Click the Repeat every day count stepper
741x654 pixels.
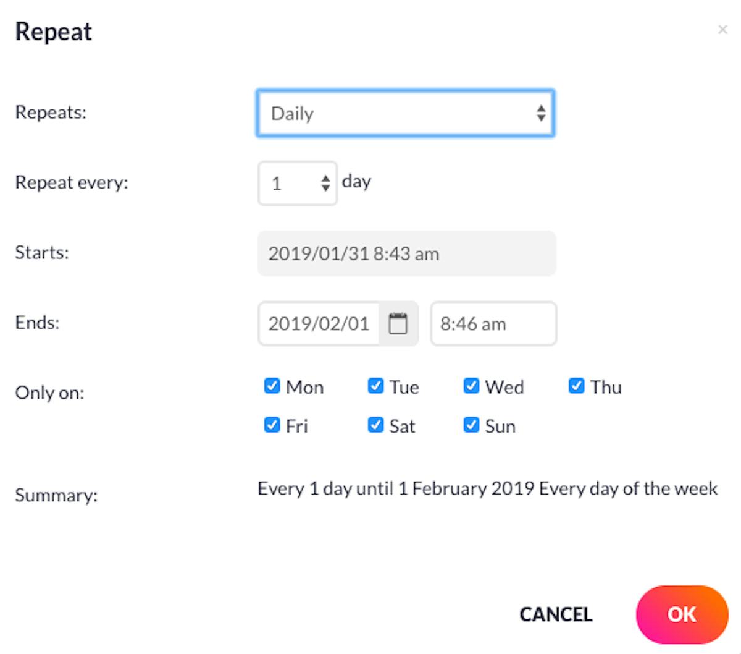click(297, 183)
